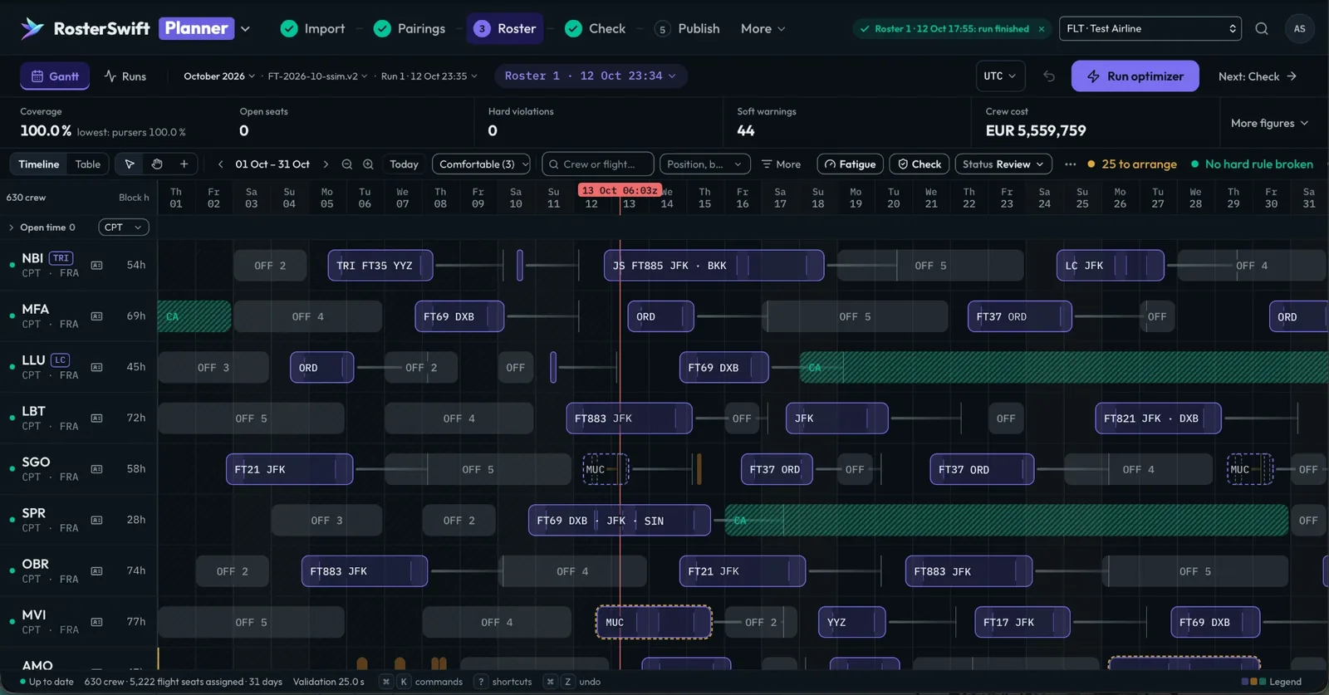1329x695 pixels.
Task: Open the October 2026 period dropdown
Action: [219, 76]
